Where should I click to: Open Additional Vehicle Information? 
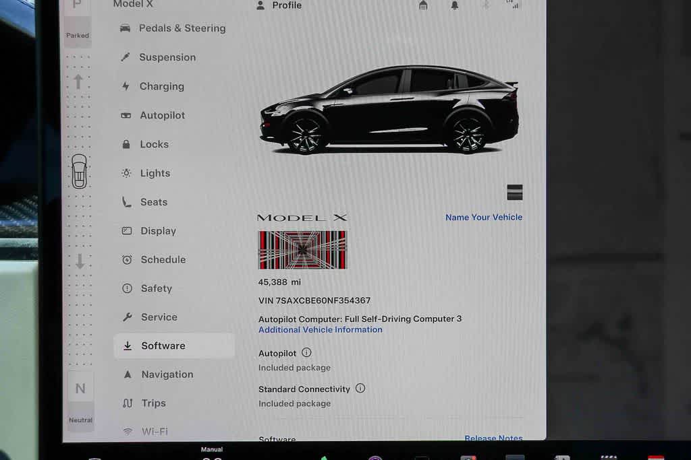pos(321,329)
